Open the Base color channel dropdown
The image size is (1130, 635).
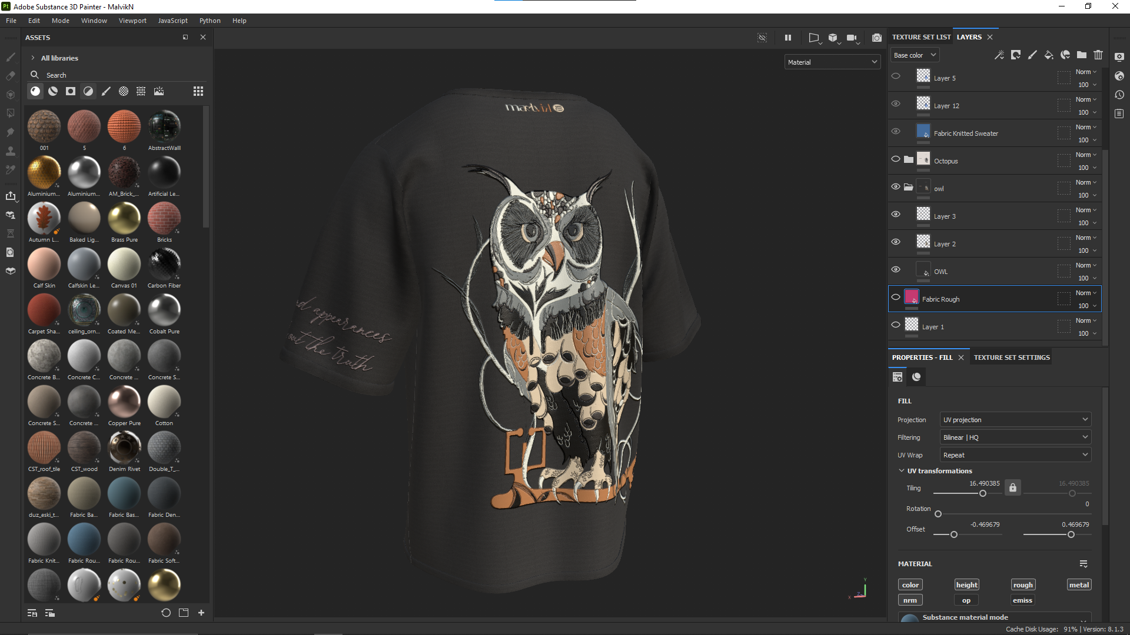coord(915,55)
